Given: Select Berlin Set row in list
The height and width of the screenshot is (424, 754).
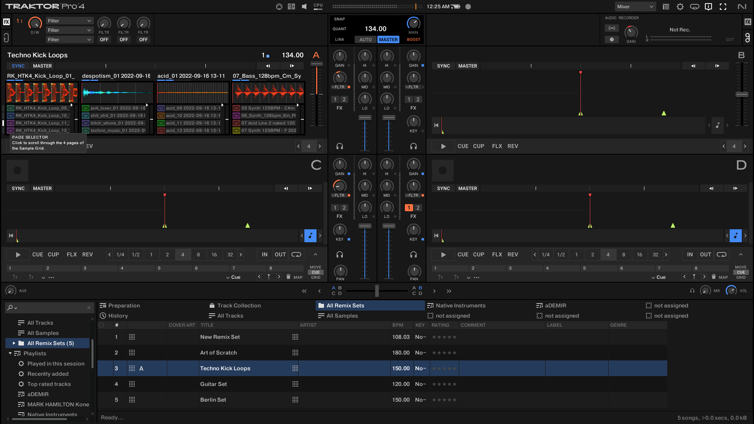Looking at the screenshot, I should tap(382, 400).
